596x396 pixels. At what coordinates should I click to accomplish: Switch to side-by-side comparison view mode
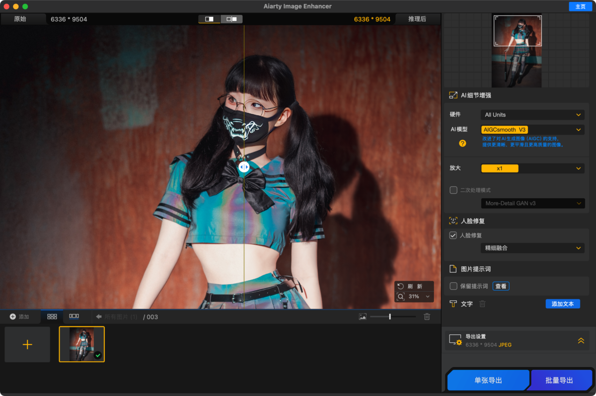231,19
